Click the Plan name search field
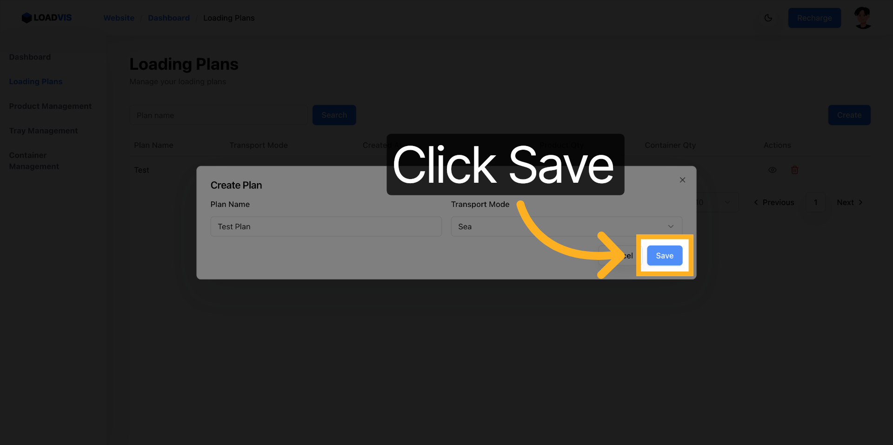893x445 pixels. click(x=219, y=115)
